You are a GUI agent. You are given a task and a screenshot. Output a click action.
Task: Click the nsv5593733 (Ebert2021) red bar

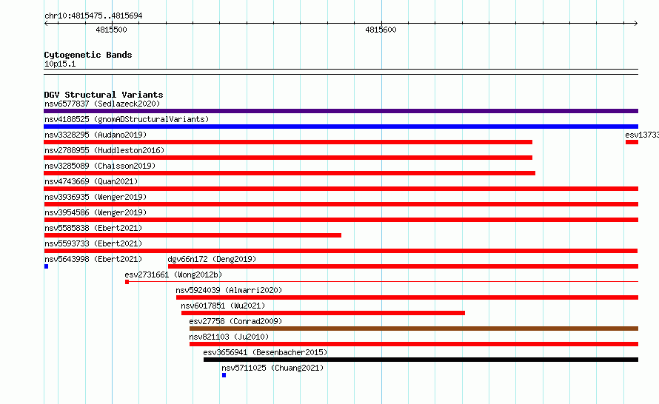coord(341,251)
